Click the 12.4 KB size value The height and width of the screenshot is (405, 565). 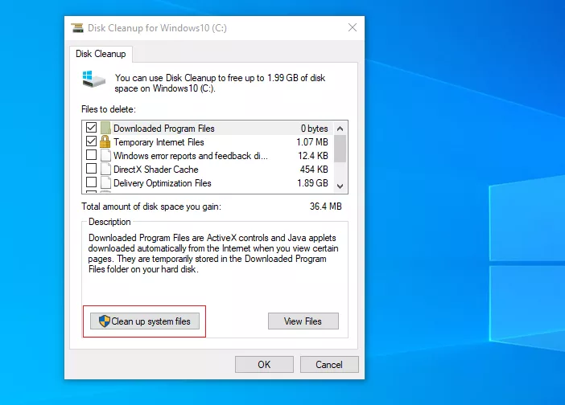(x=313, y=156)
